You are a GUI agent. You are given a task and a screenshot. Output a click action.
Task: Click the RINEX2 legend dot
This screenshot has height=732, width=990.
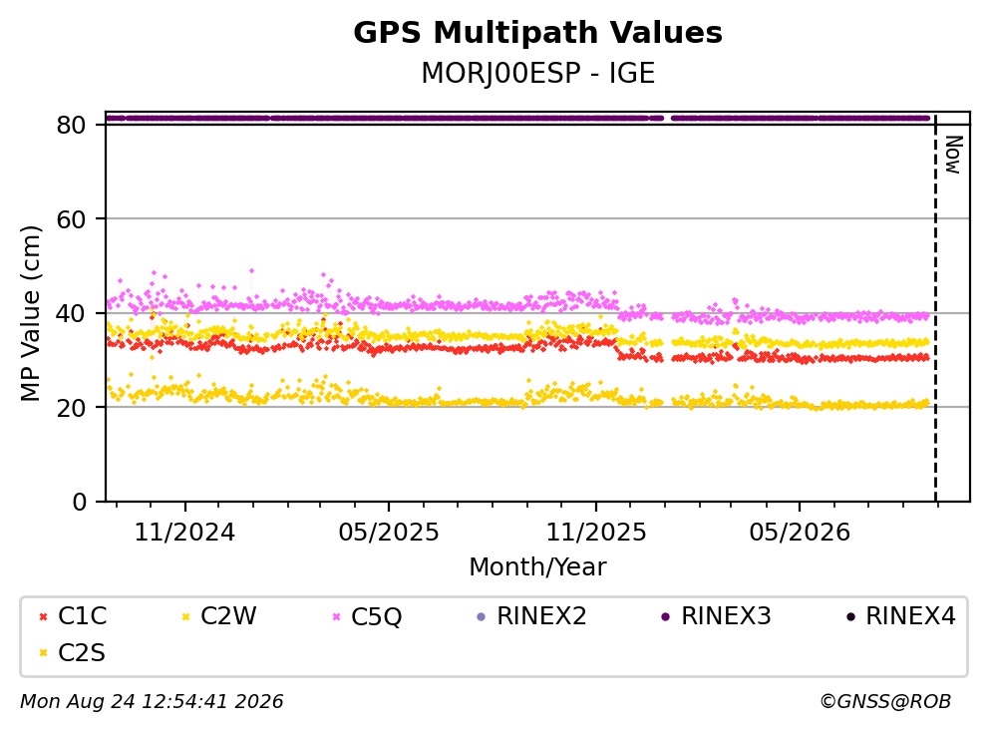[482, 617]
